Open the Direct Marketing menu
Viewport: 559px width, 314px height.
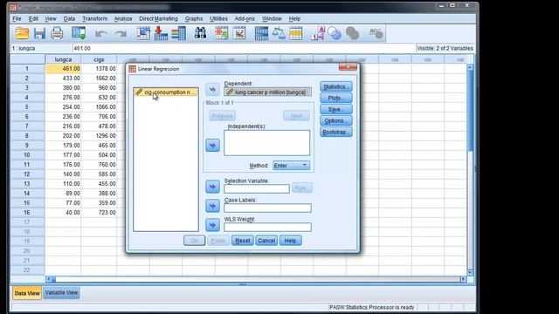[x=158, y=18]
